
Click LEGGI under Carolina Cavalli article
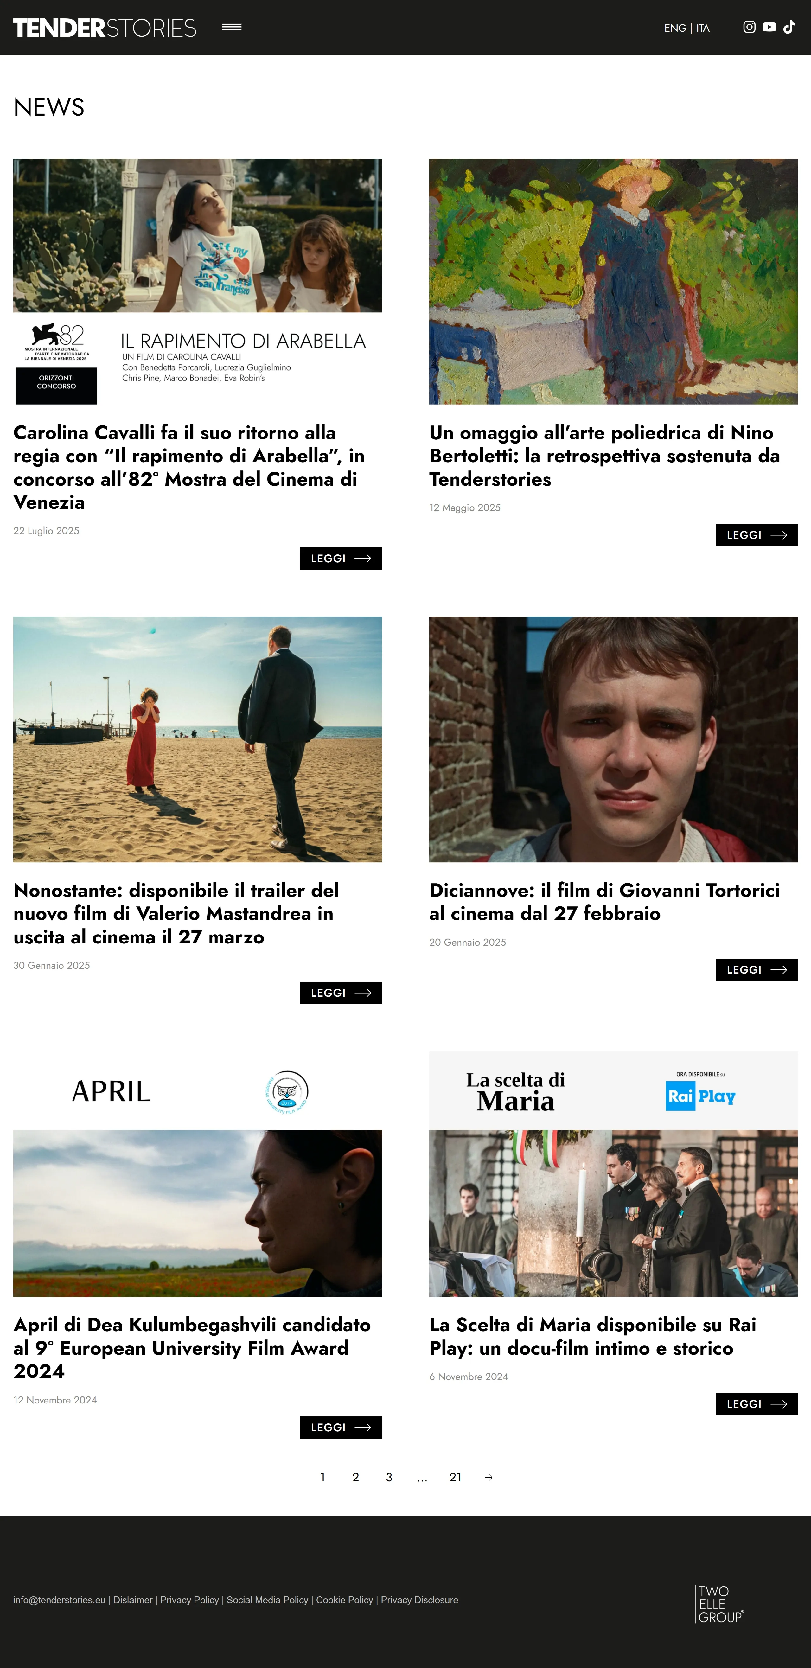tap(341, 558)
